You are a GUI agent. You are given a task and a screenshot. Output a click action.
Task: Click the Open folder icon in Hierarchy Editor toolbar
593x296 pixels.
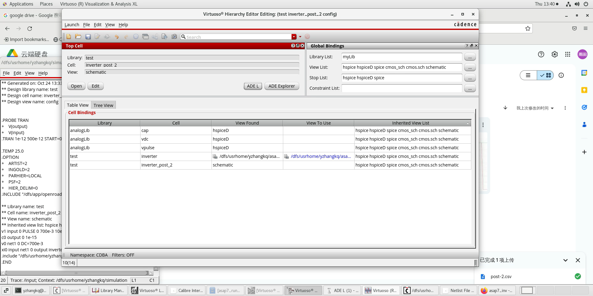click(x=78, y=37)
